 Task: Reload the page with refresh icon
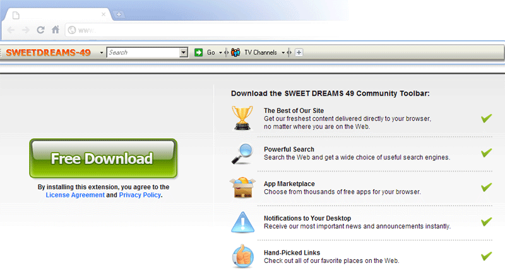40,30
